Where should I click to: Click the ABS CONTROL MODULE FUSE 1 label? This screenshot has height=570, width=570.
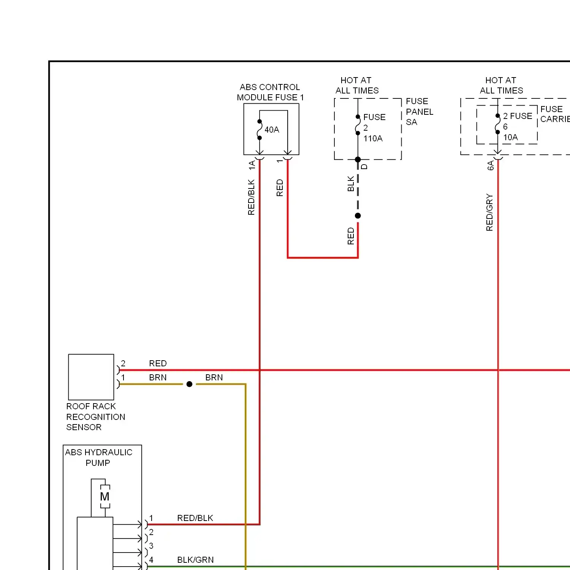pyautogui.click(x=270, y=92)
